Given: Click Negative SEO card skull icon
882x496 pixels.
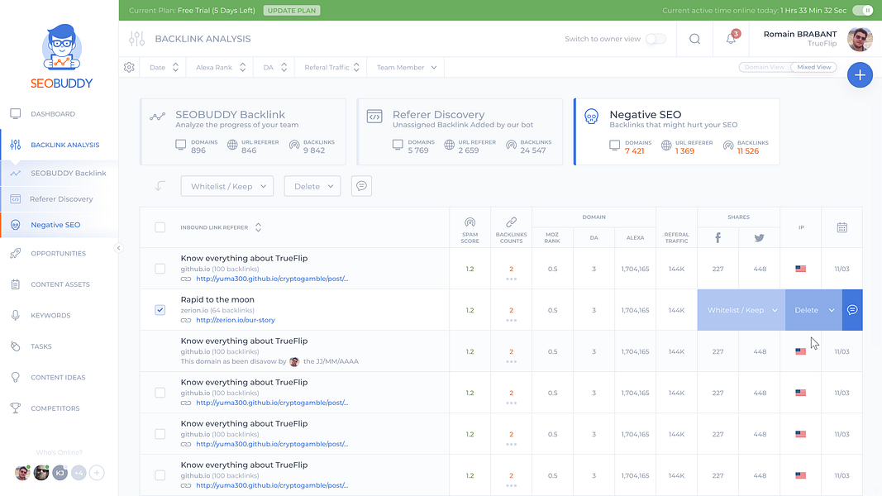Looking at the screenshot, I should 591,117.
